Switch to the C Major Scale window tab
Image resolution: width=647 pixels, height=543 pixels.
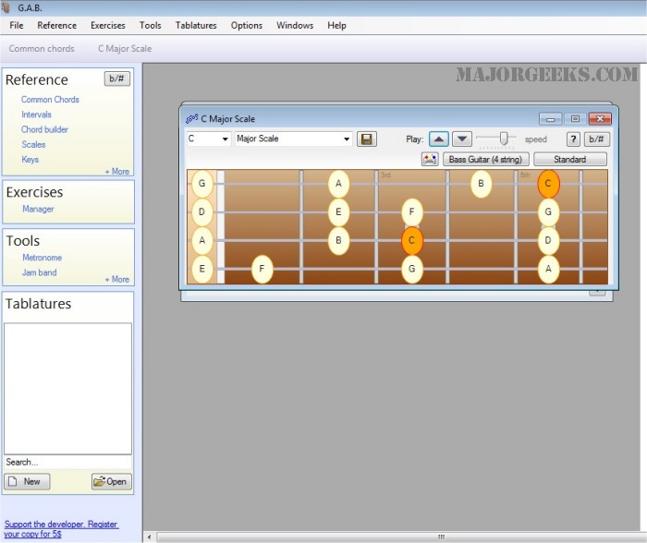(125, 49)
